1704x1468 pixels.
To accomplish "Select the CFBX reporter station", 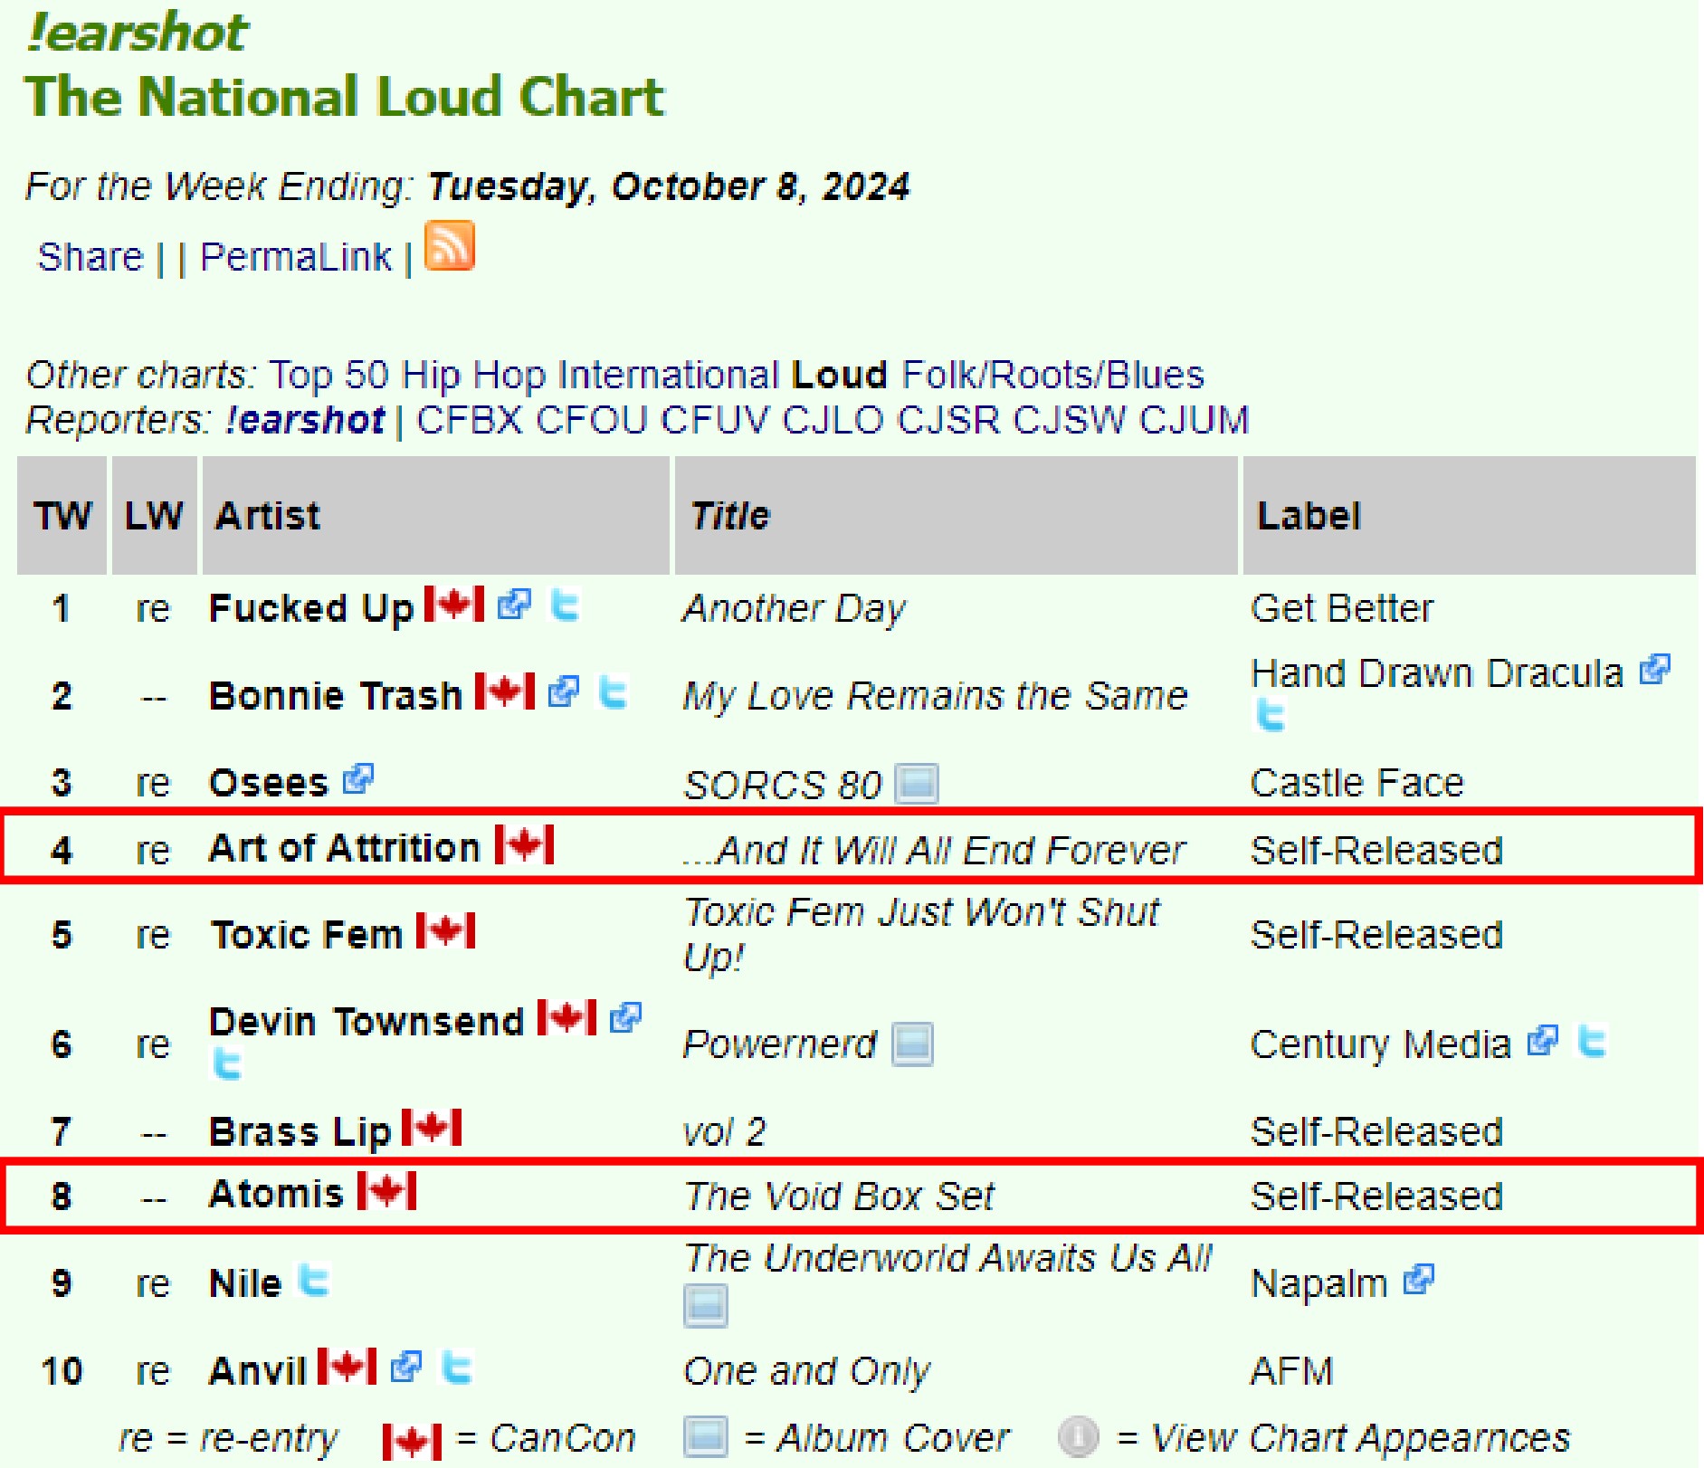I will 469,420.
